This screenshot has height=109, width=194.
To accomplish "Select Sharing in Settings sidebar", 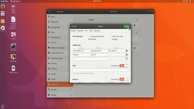I will coord(60,69).
